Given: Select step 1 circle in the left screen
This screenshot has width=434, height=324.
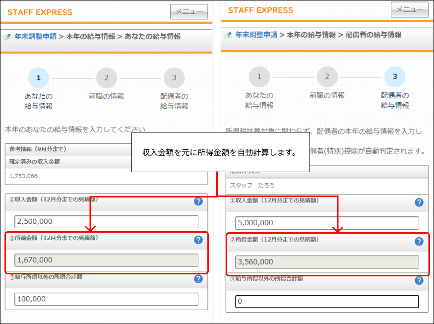Looking at the screenshot, I should pos(39,78).
